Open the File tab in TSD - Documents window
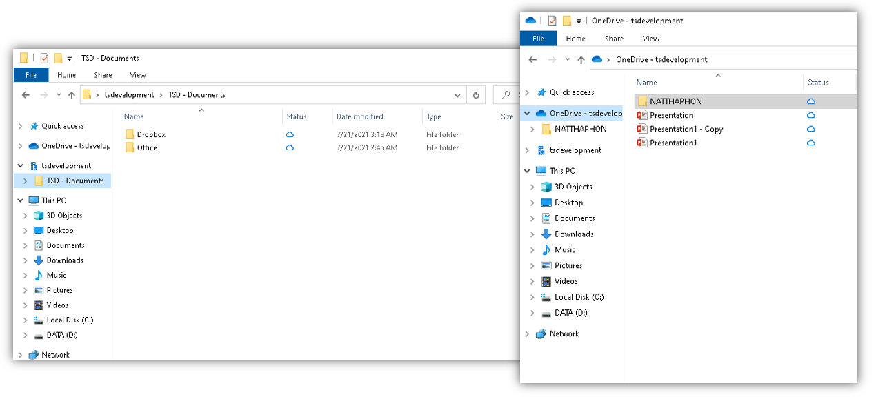 click(x=31, y=75)
